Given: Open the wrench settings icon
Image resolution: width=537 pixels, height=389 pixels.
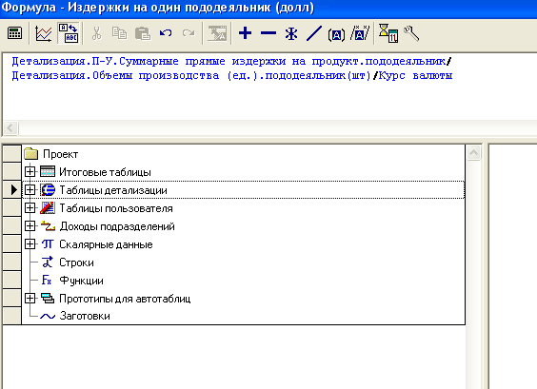Looking at the screenshot, I should click(411, 33).
